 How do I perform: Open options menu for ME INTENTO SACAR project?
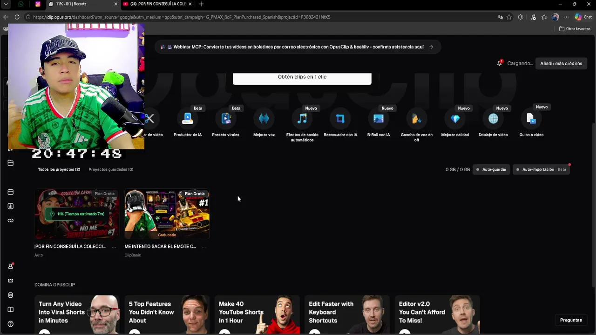click(x=204, y=247)
